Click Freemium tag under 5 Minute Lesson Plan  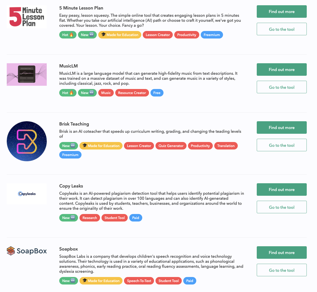click(212, 35)
